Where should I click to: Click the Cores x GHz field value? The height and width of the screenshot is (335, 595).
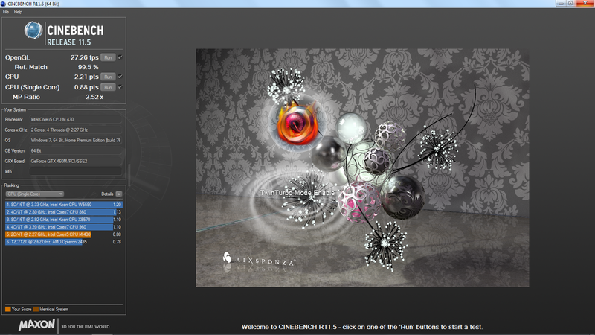click(76, 130)
